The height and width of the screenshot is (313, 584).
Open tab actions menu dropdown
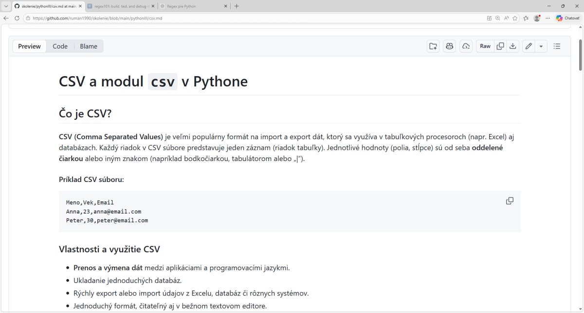[x=5, y=6]
